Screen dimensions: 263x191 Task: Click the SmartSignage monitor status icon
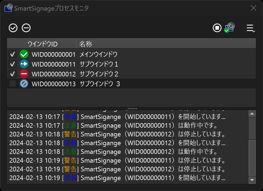coord(229,28)
